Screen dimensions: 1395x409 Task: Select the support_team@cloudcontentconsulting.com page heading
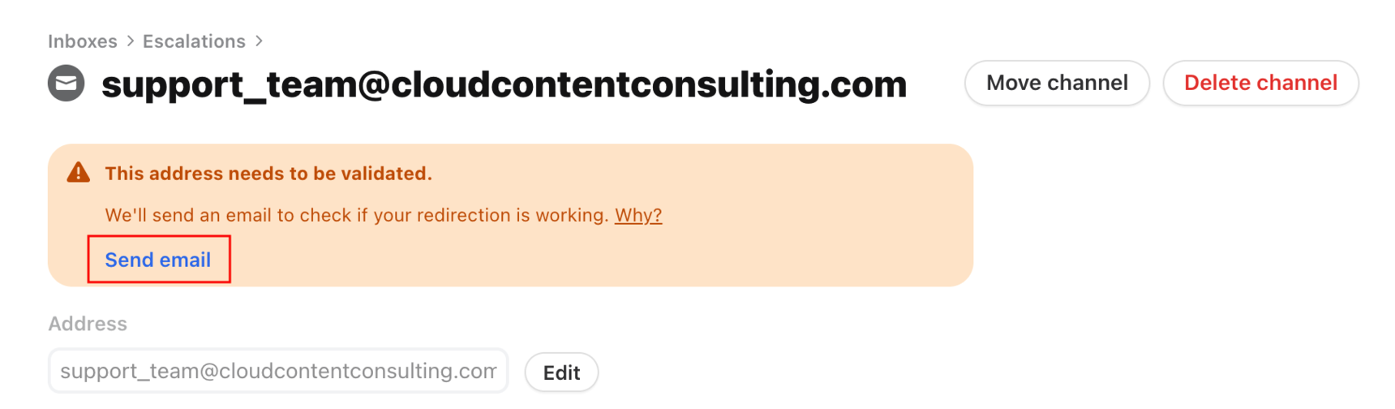click(504, 84)
